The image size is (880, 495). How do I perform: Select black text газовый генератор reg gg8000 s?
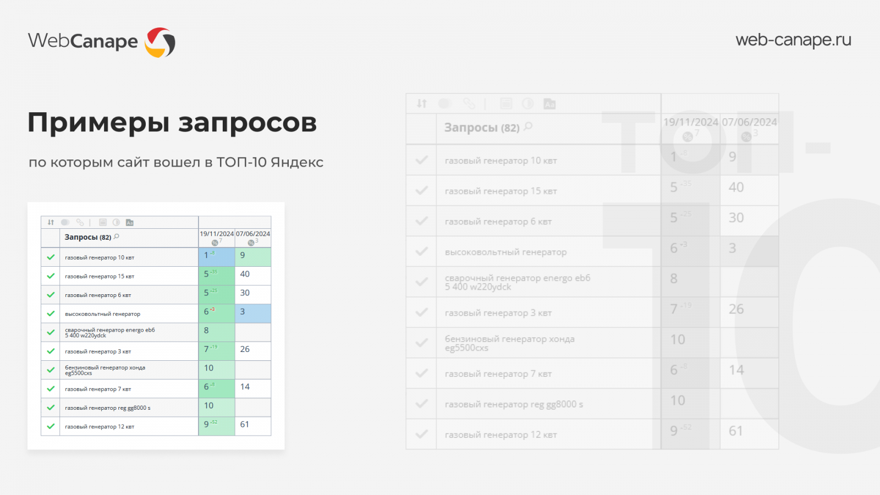click(108, 408)
